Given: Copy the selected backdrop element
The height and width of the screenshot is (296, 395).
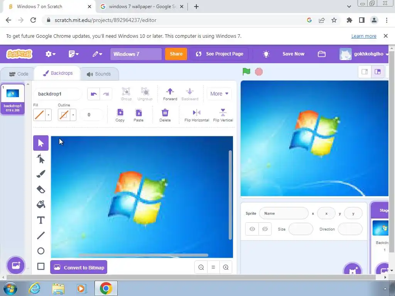Looking at the screenshot, I should coord(120,115).
